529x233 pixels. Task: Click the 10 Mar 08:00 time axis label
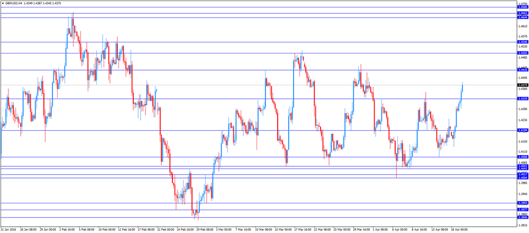click(x=263, y=229)
